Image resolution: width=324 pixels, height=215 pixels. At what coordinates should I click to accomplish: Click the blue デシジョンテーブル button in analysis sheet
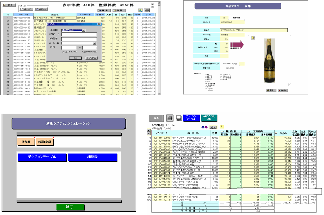tap(191, 118)
